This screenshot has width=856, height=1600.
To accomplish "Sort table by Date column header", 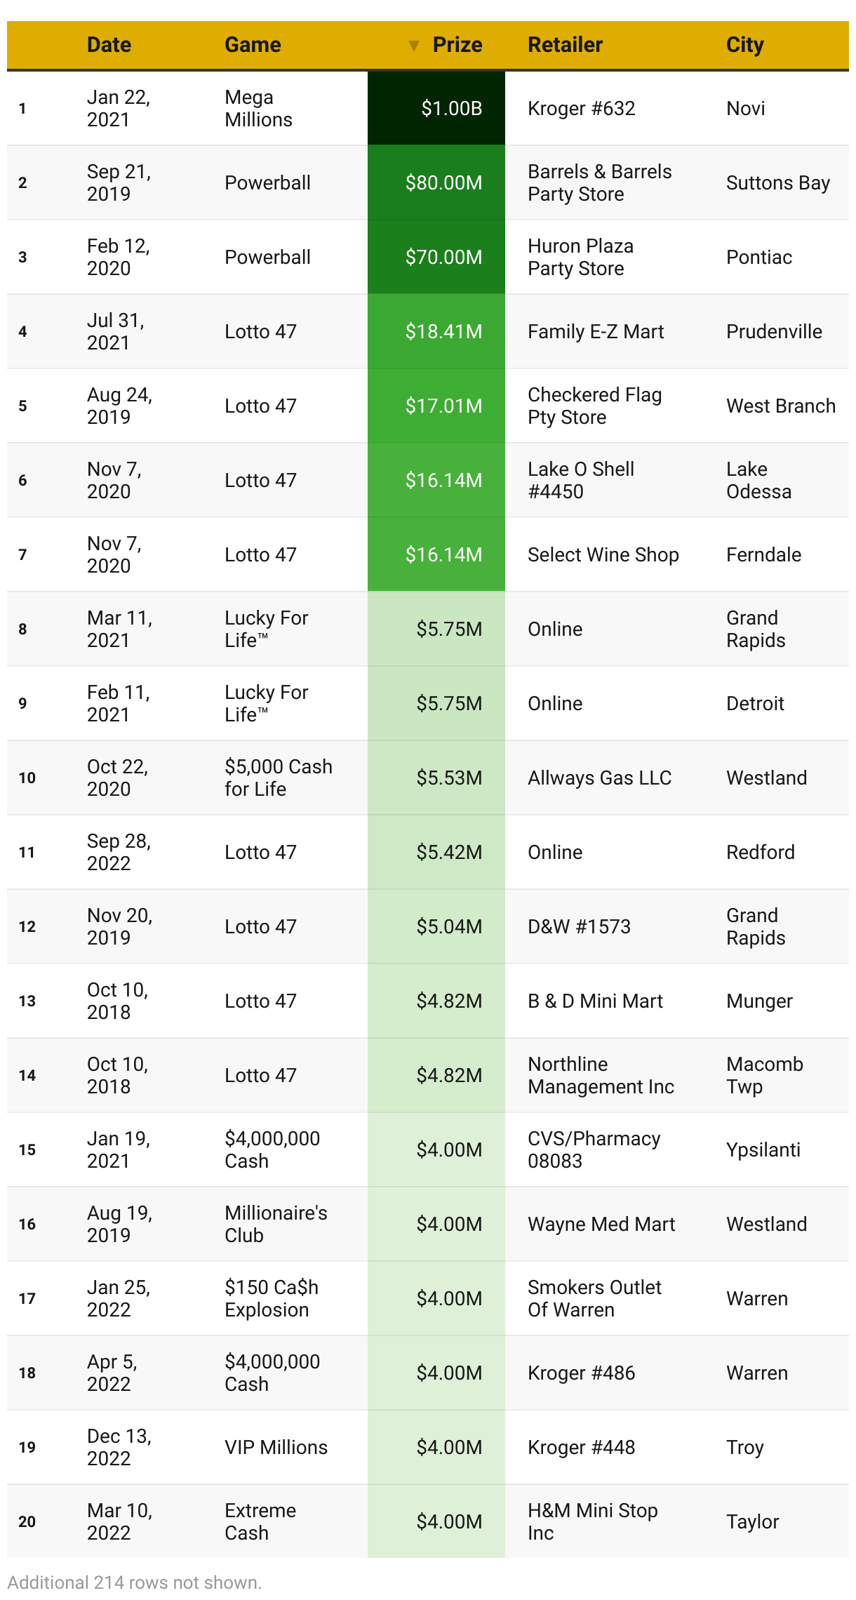I will click(x=109, y=45).
